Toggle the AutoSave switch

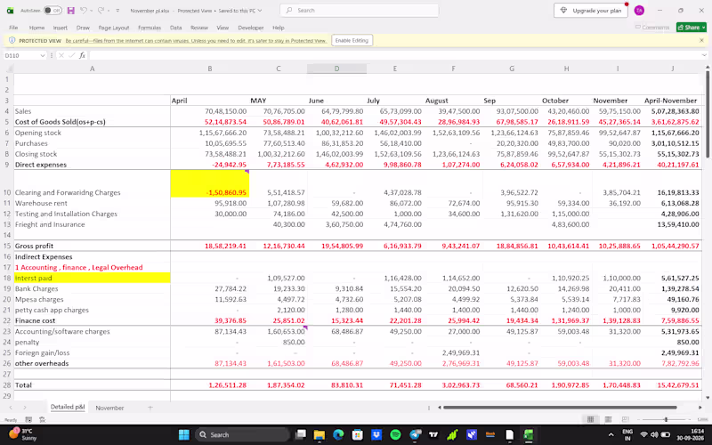point(53,10)
